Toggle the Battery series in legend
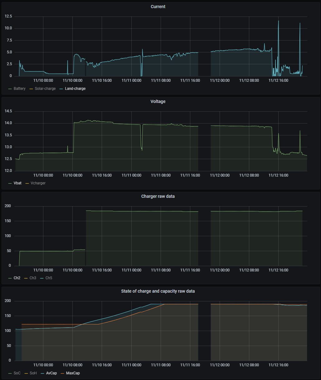The height and width of the screenshot is (380, 321). (x=20, y=89)
